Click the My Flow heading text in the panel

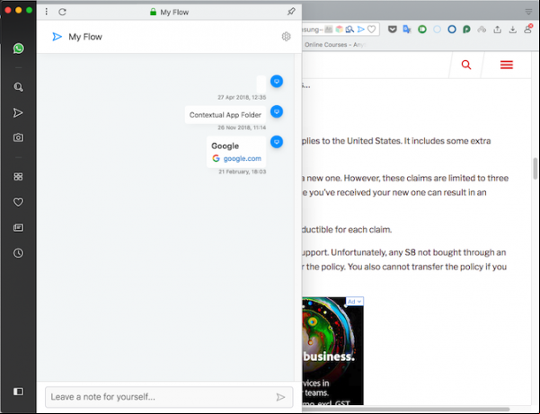point(85,37)
